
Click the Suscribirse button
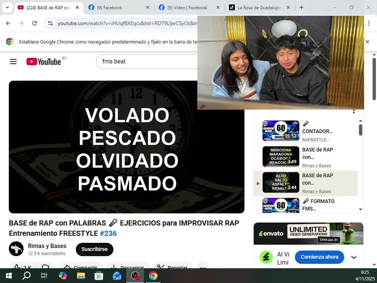coord(95,249)
